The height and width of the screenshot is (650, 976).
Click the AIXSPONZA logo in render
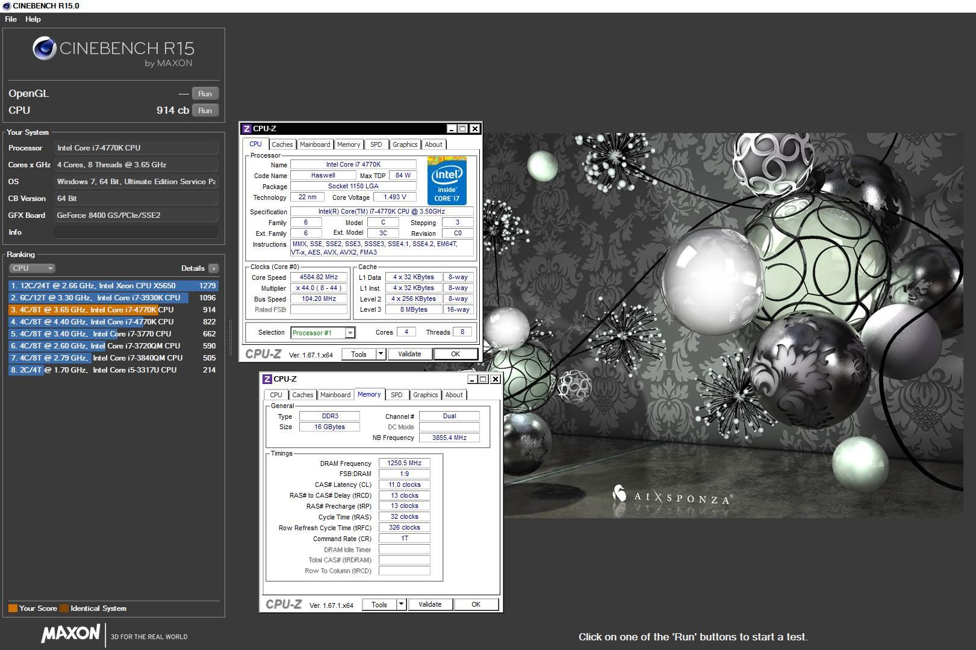coord(673,496)
